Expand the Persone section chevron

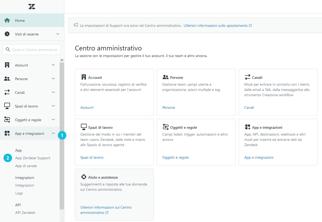pos(53,79)
